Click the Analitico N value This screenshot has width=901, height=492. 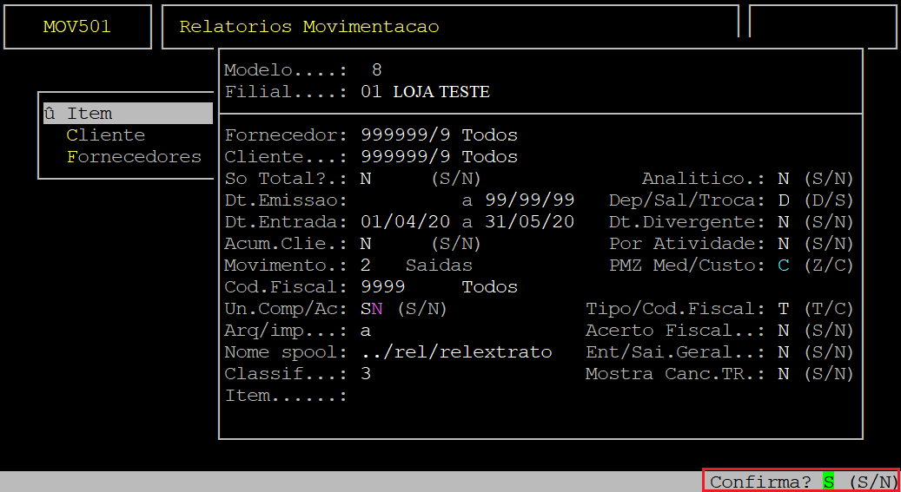pyautogui.click(x=783, y=179)
